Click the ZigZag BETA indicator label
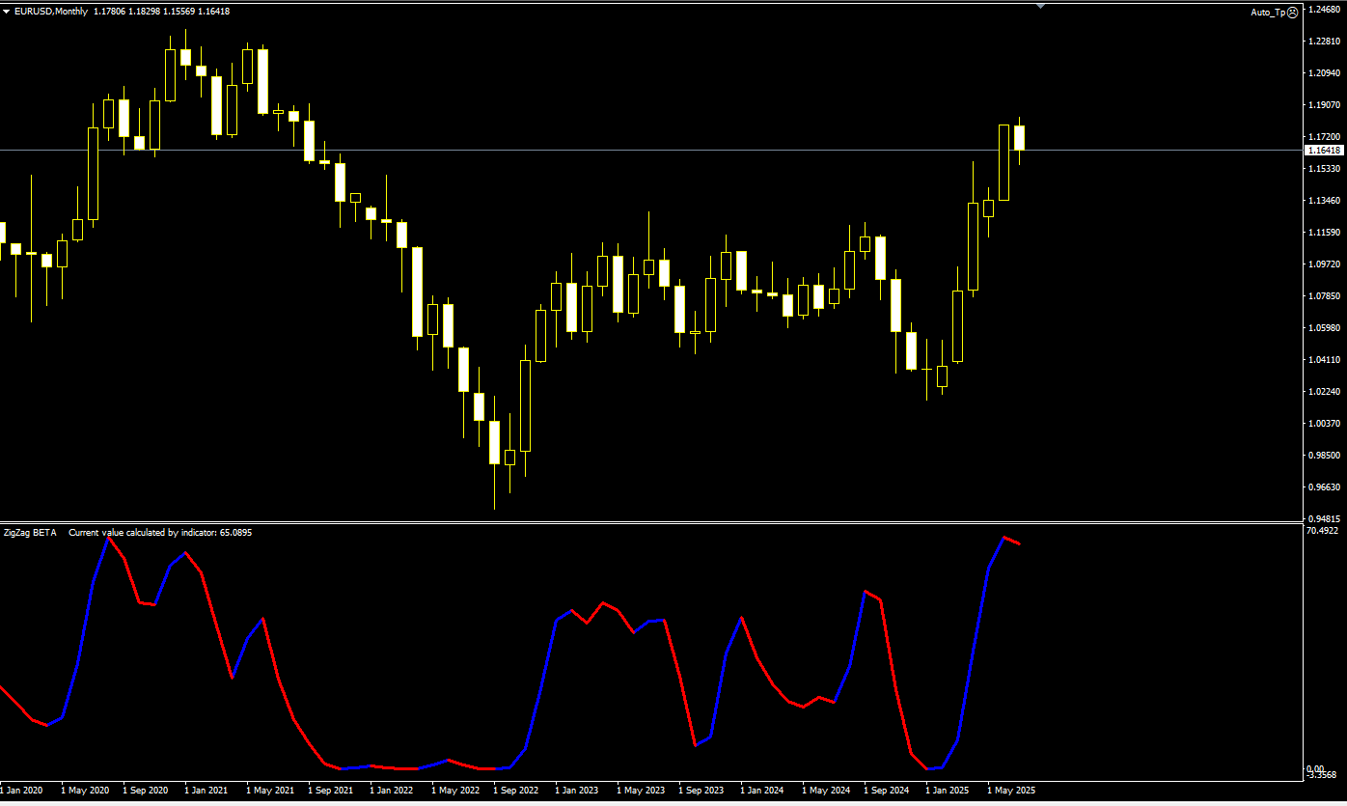The width and height of the screenshot is (1347, 806). [30, 532]
